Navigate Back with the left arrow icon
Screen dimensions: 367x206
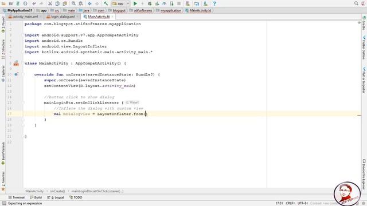point(89,3)
